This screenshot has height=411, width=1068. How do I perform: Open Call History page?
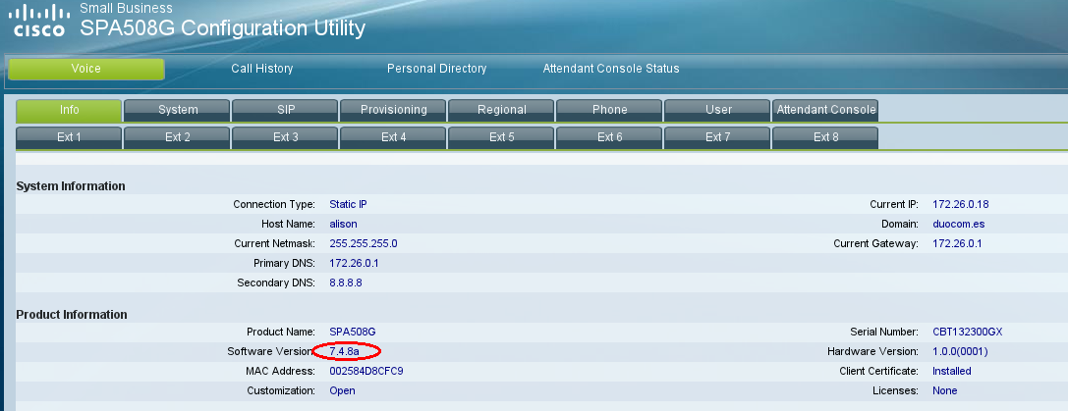click(262, 69)
